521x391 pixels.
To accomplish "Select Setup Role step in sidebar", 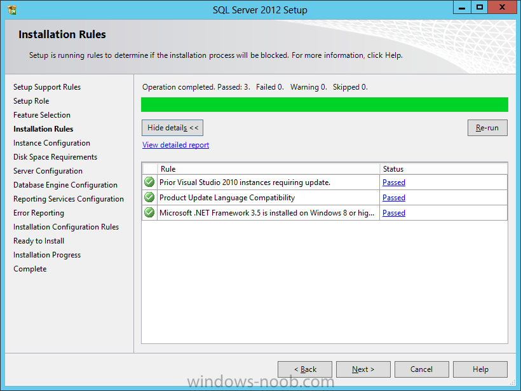I will 31,101.
